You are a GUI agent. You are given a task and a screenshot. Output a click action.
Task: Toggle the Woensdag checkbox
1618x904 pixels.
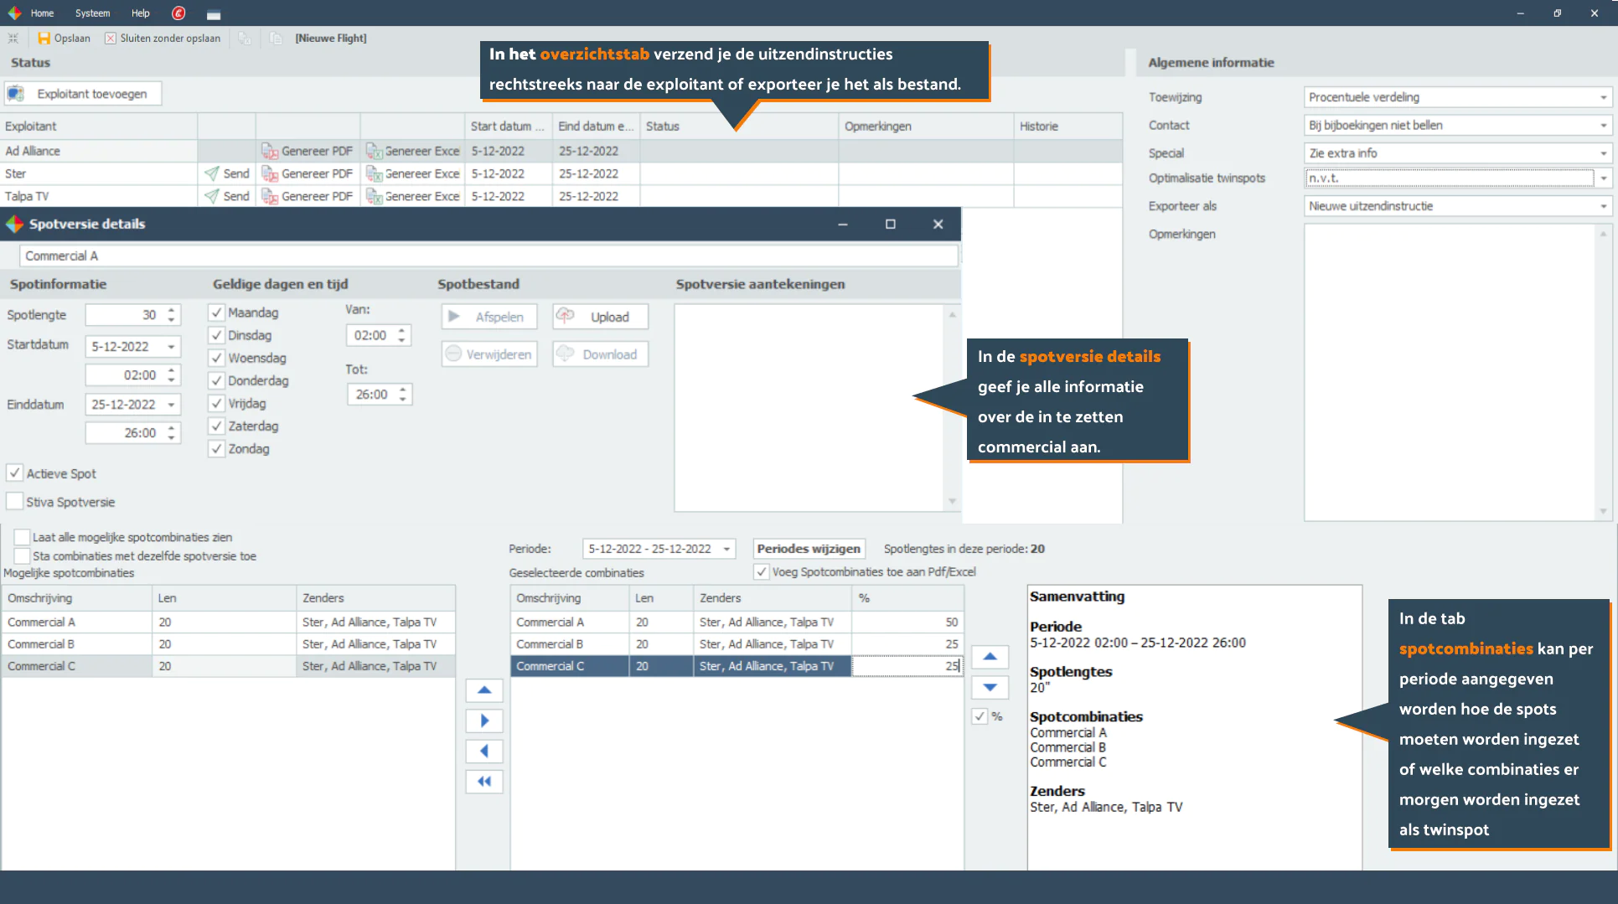[216, 358]
